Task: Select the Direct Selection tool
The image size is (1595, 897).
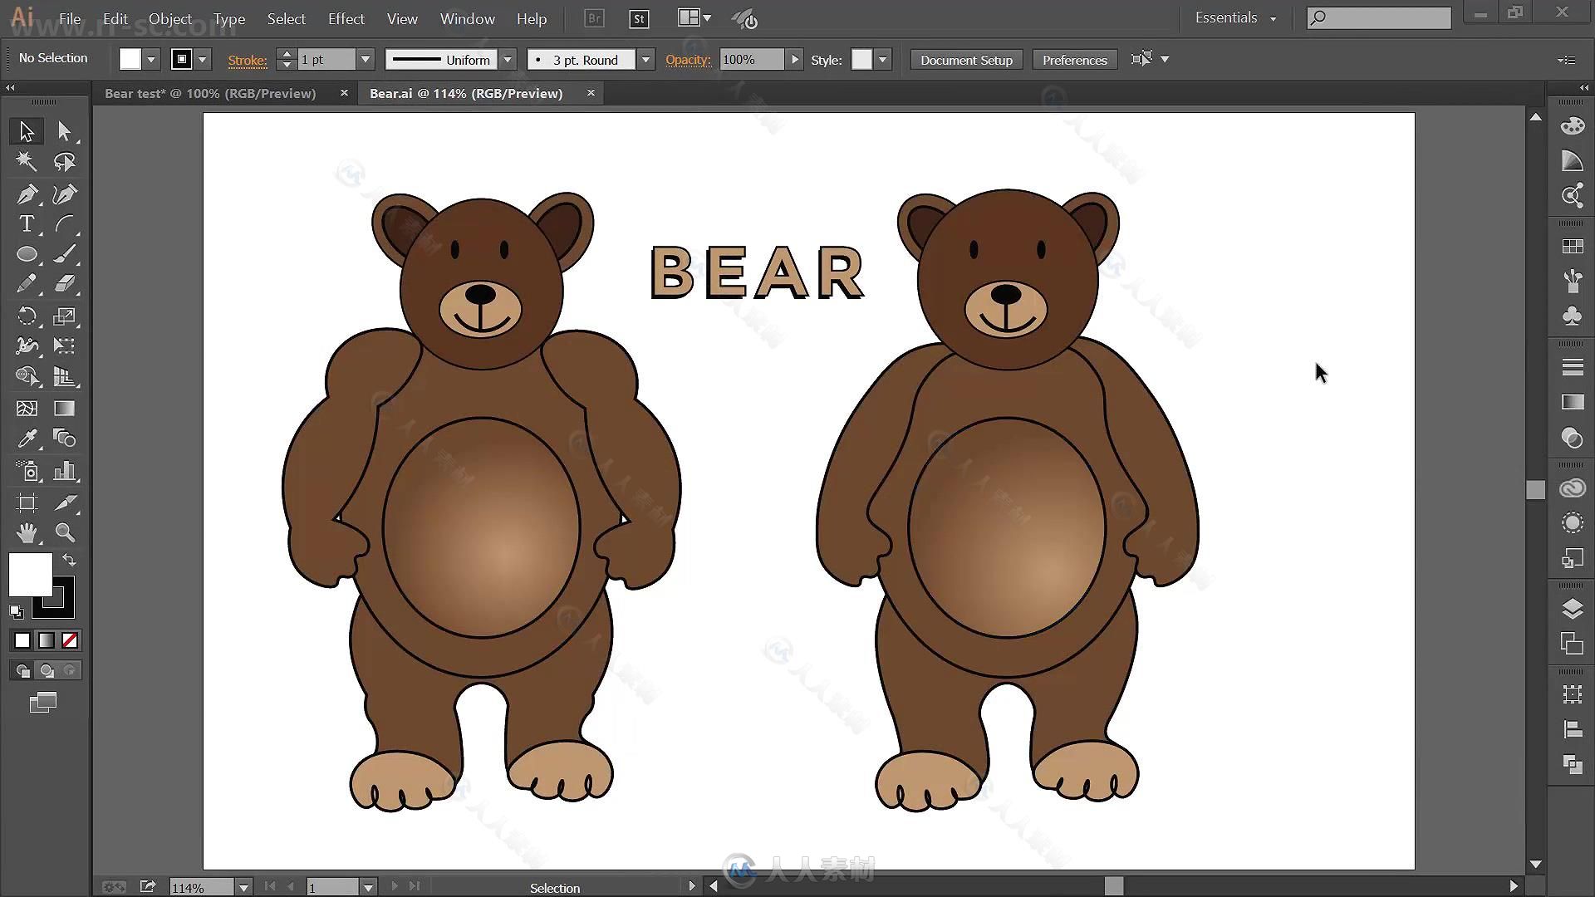Action: point(65,131)
